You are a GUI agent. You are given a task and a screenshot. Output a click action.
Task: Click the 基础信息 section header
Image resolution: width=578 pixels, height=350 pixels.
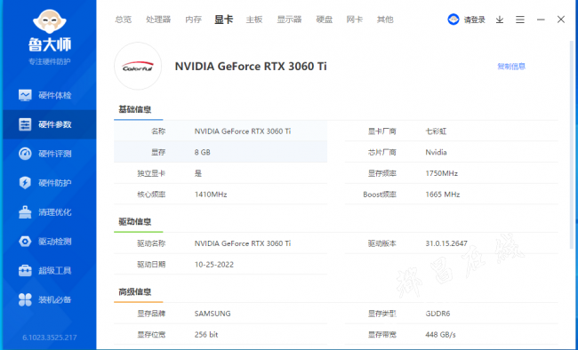(x=135, y=109)
